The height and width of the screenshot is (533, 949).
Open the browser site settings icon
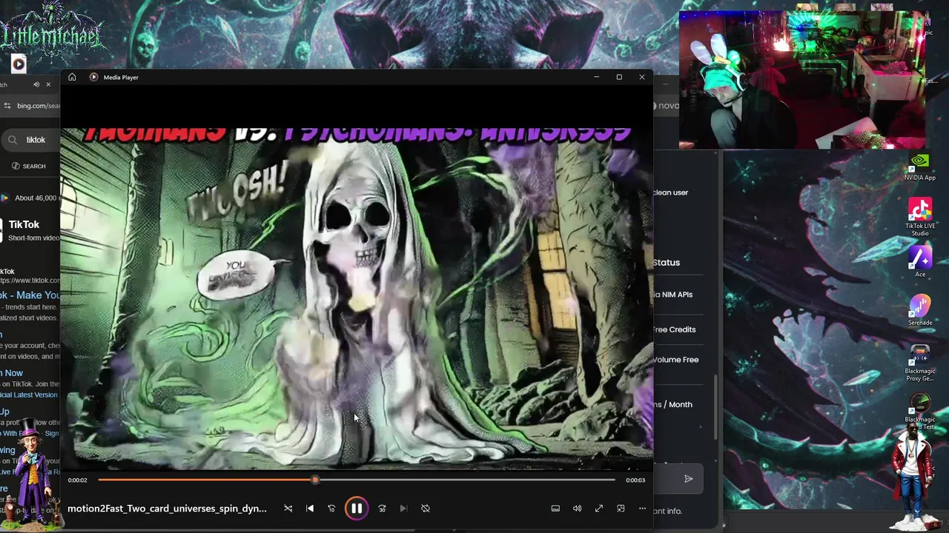(x=7, y=106)
